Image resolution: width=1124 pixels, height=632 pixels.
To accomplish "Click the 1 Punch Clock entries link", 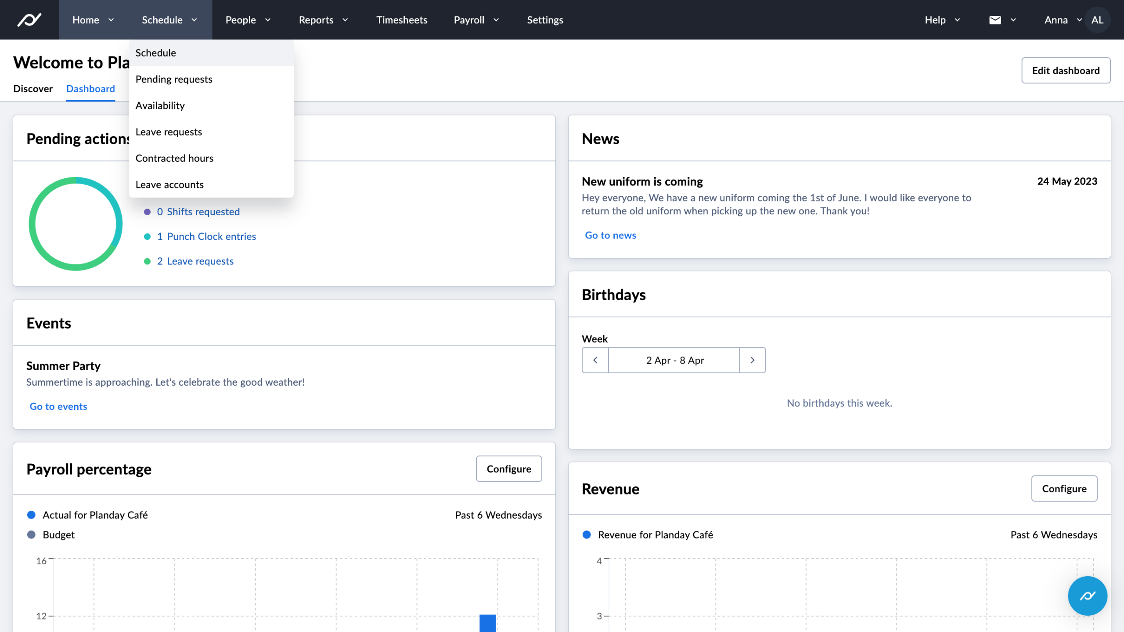I will (207, 236).
